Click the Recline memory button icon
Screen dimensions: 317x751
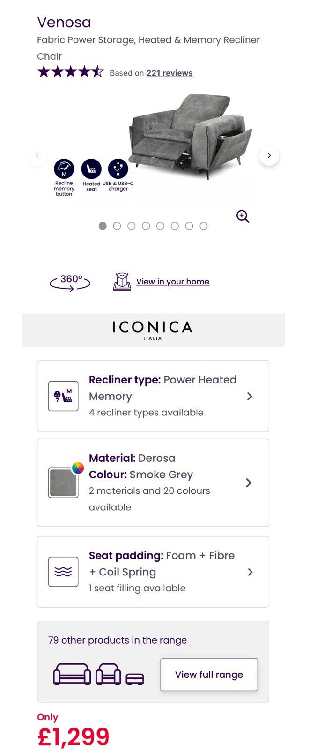(x=64, y=169)
